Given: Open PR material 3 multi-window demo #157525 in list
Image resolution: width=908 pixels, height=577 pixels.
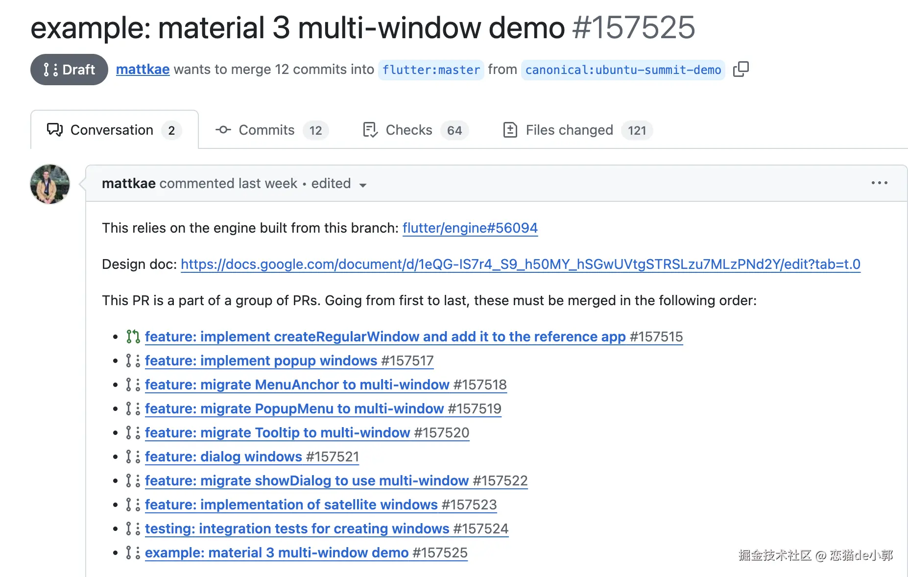Looking at the screenshot, I should pyautogui.click(x=306, y=553).
